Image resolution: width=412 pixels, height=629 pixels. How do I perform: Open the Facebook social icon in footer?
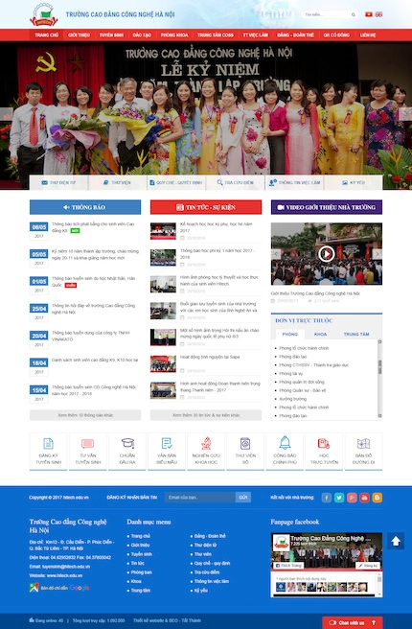[327, 498]
